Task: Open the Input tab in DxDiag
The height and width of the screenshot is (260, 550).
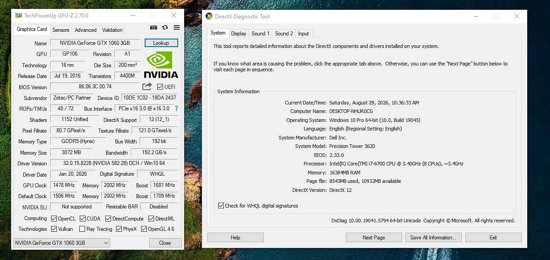Action: [x=303, y=34]
